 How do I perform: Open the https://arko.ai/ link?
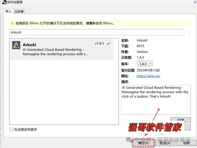[148, 76]
